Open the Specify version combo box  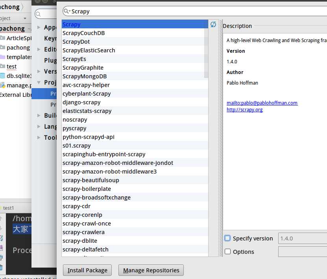(x=303, y=238)
